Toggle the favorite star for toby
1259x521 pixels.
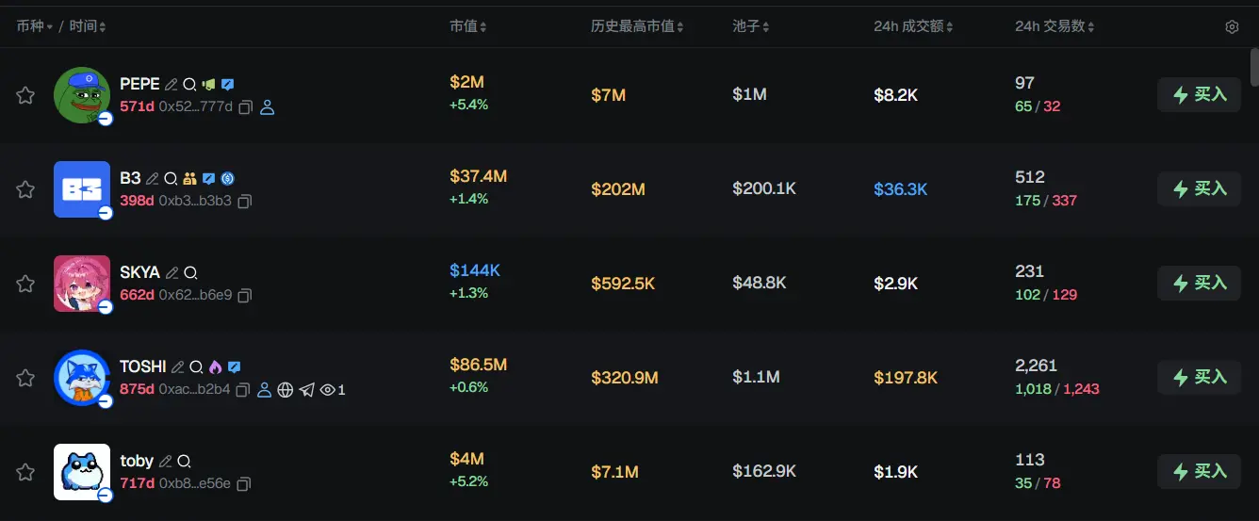[25, 472]
